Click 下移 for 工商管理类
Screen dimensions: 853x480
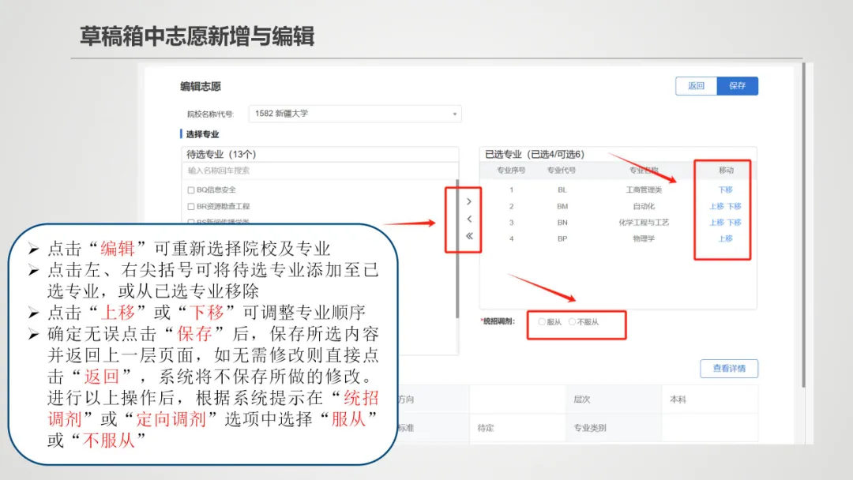pyautogui.click(x=725, y=190)
